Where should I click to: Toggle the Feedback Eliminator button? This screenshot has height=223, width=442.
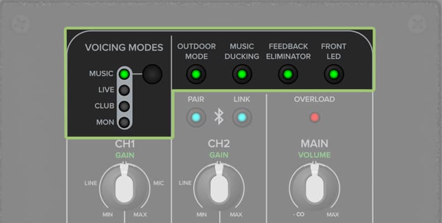click(288, 74)
